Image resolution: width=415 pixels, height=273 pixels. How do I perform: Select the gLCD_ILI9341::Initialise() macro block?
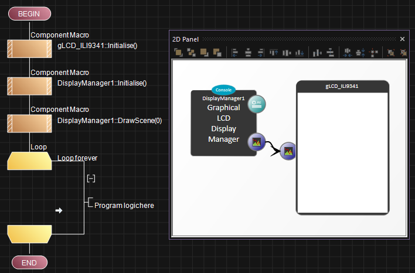coord(29,49)
